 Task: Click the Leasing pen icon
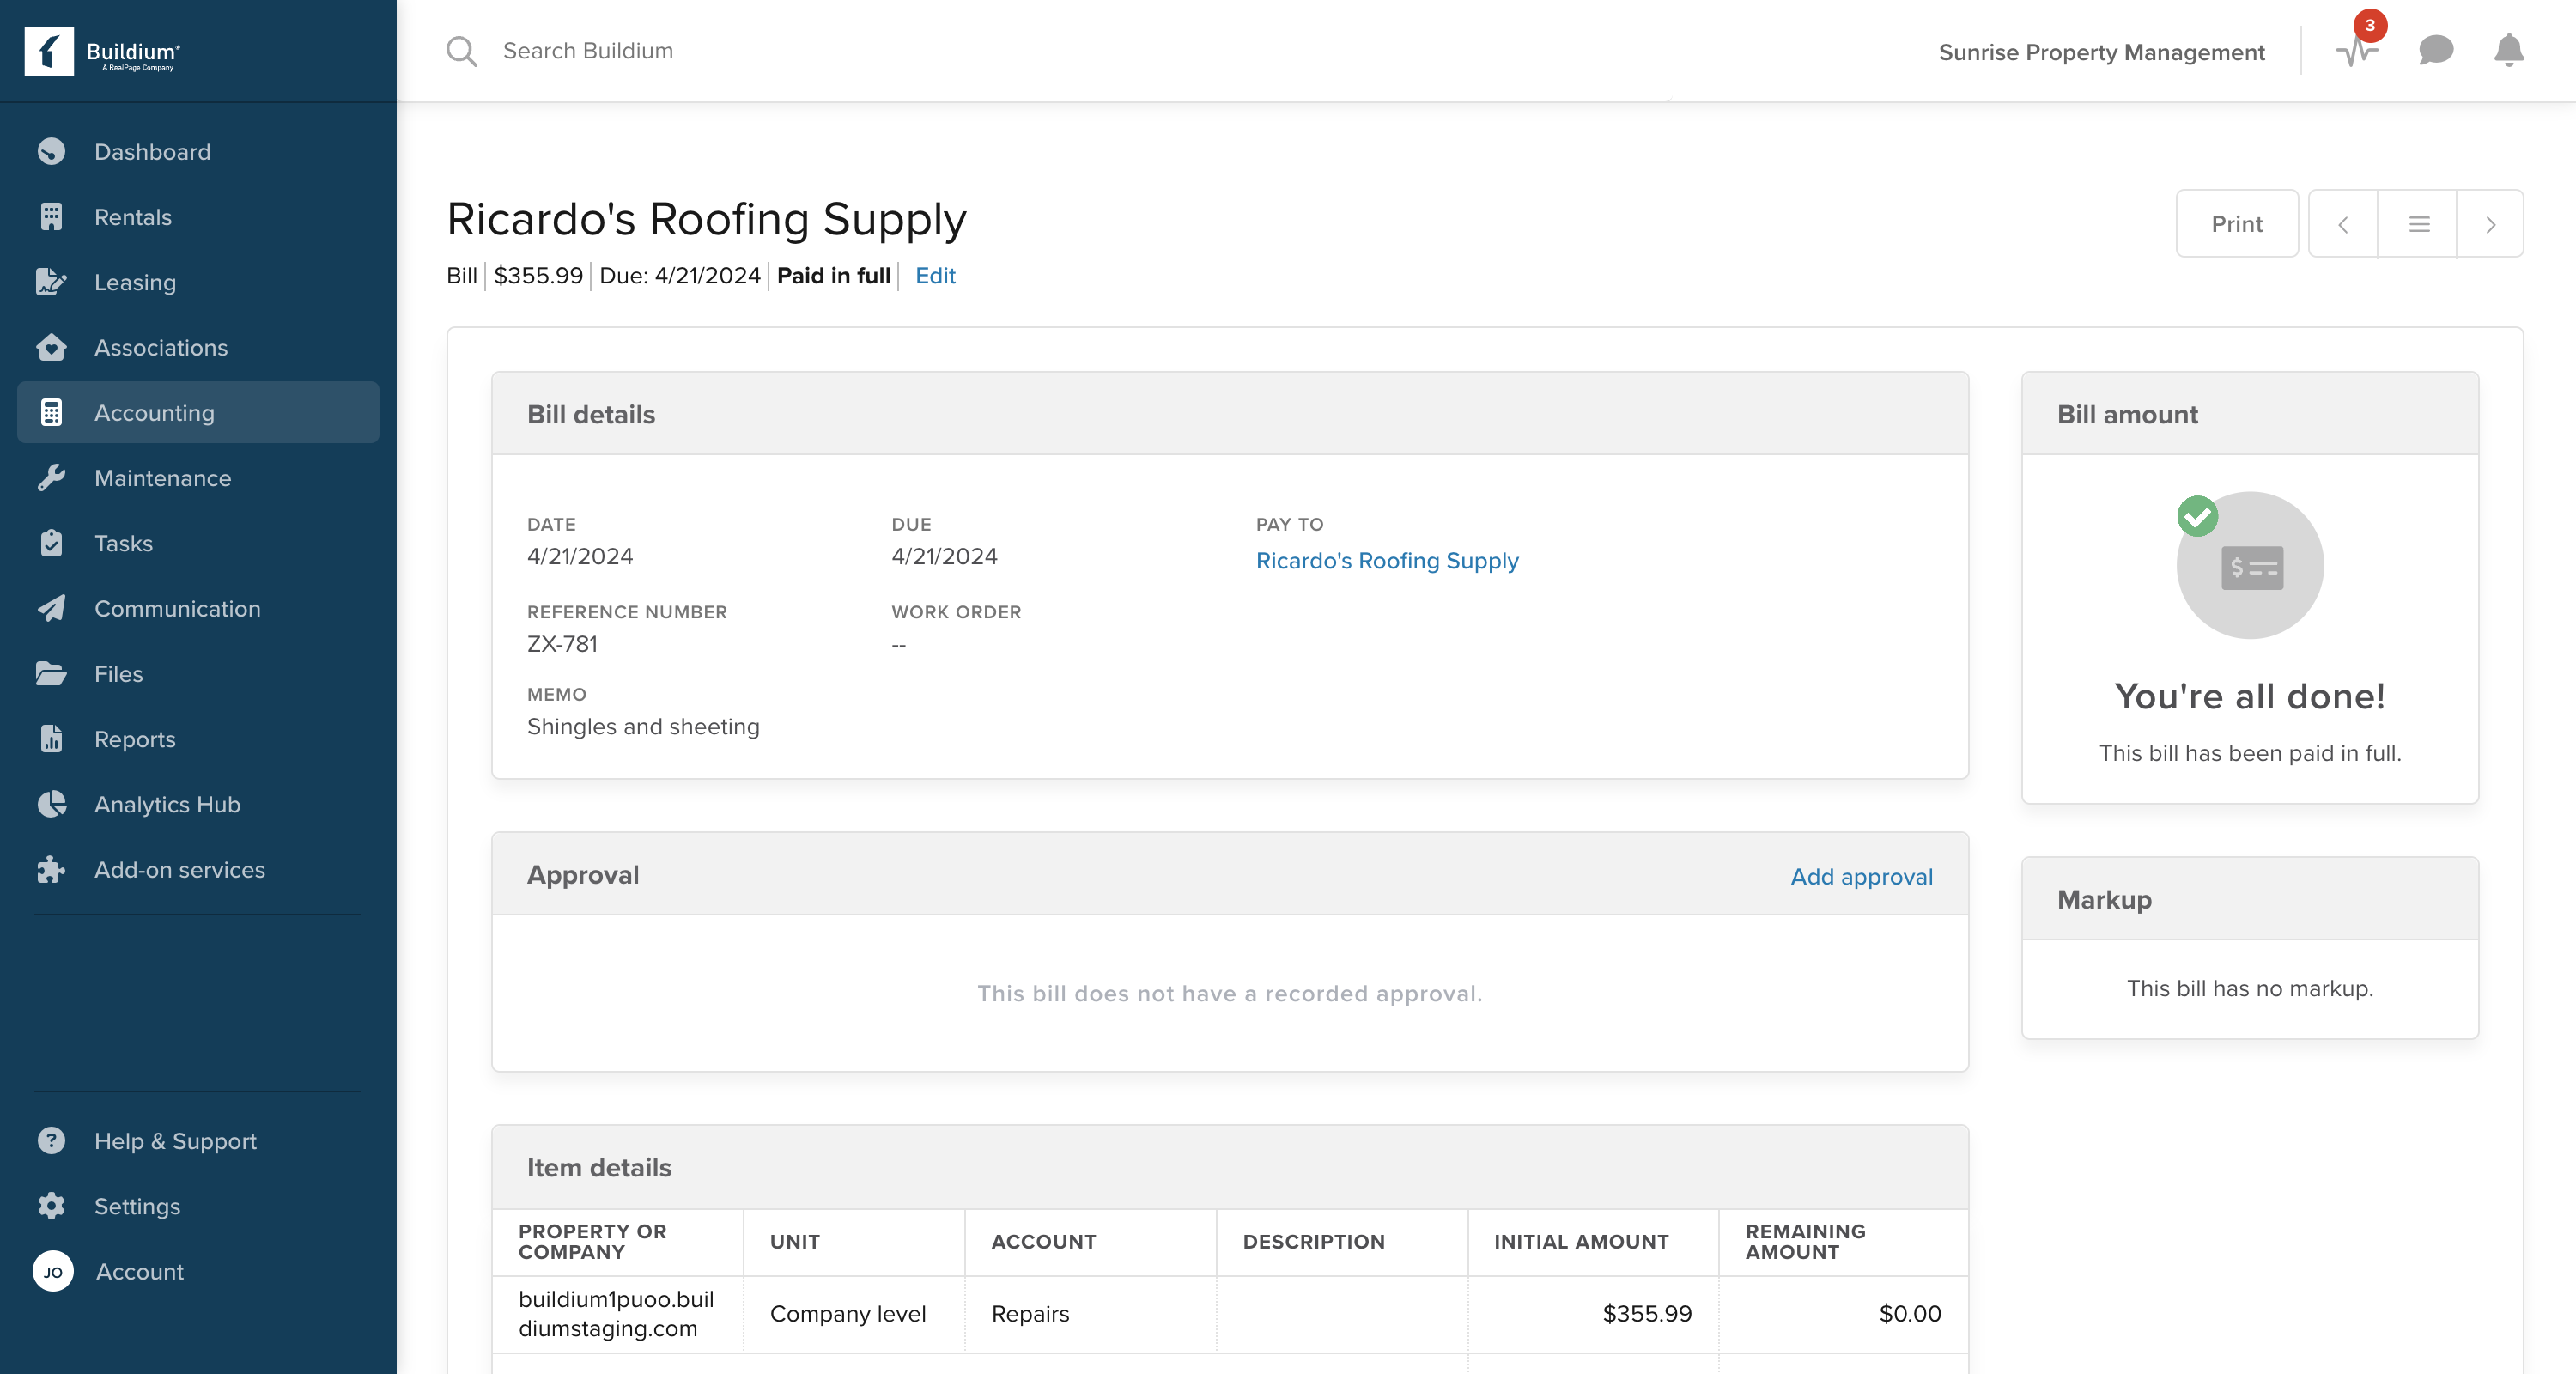pos(51,282)
